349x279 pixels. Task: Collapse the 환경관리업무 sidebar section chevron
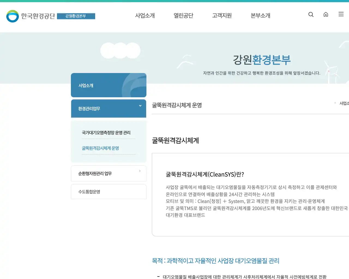click(140, 106)
